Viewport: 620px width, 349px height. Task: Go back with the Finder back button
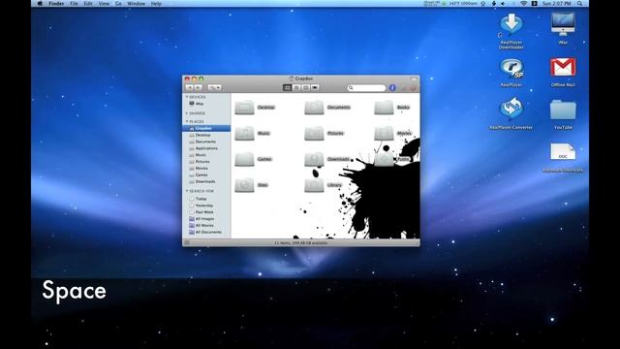coord(190,88)
